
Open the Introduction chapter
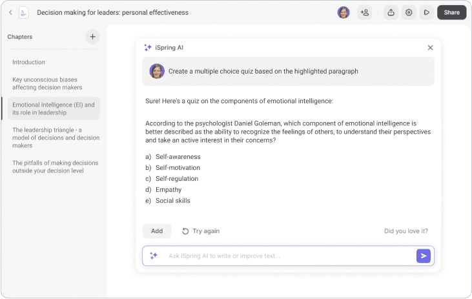[29, 62]
